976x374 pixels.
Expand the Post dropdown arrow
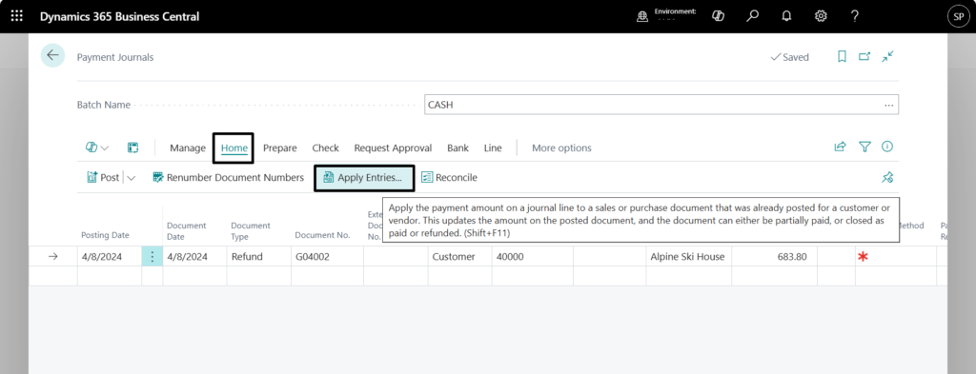coord(132,178)
